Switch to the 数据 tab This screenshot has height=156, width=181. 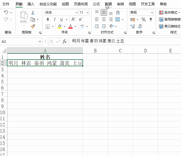coord(108,4)
